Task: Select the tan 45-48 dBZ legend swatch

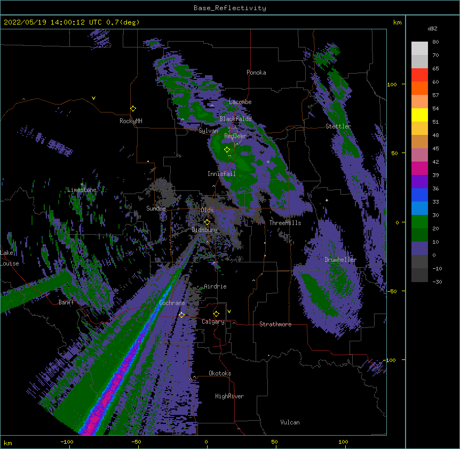Action: coord(419,141)
